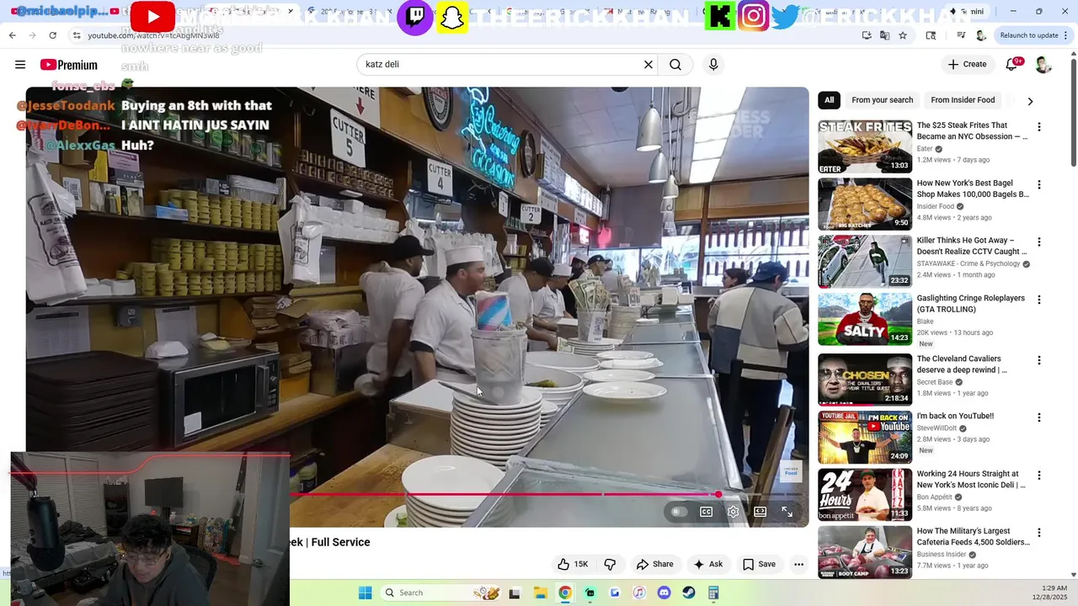Open Calculator from the taskbar
Viewport: 1078px width, 606px height.
(713, 593)
